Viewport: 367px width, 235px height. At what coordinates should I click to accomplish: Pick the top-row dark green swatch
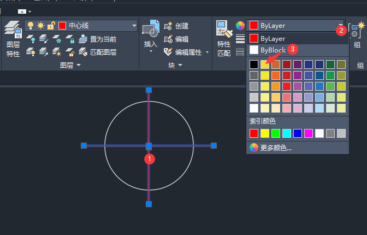coord(330,64)
